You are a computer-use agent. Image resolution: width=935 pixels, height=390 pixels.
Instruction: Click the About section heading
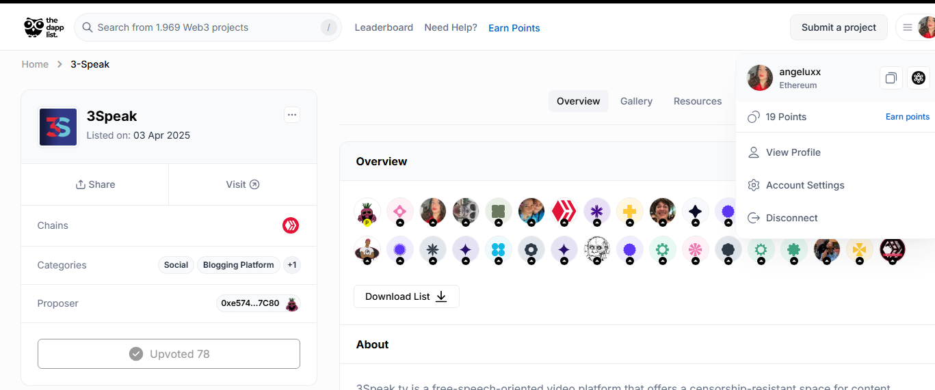pos(372,344)
